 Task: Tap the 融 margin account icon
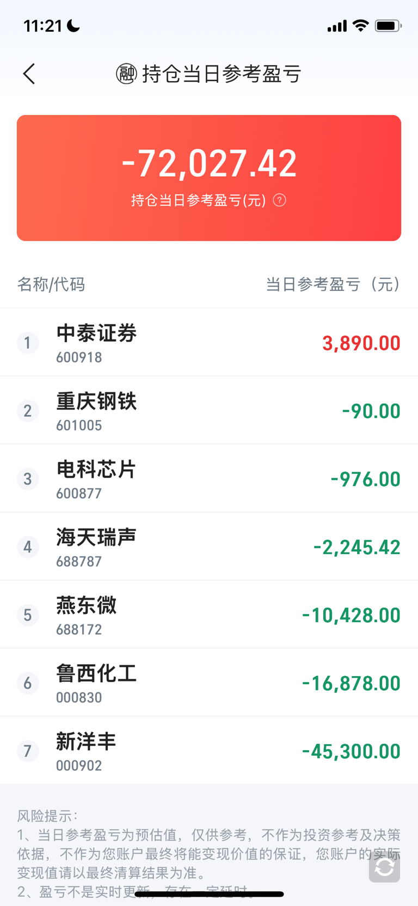[126, 74]
